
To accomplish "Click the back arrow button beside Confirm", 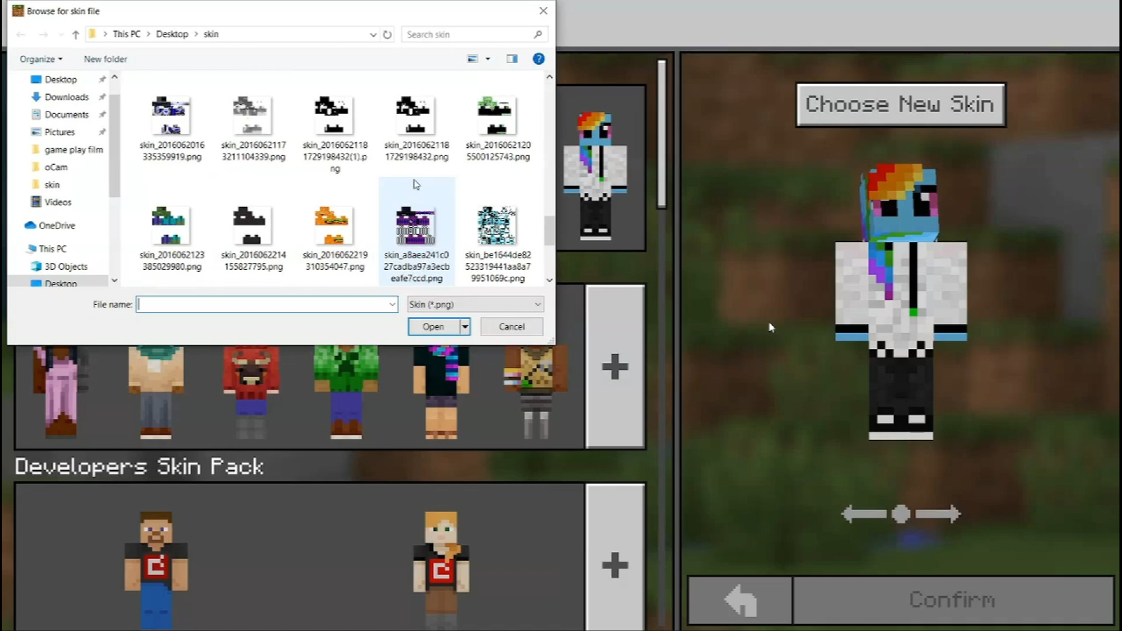I will pyautogui.click(x=740, y=600).
